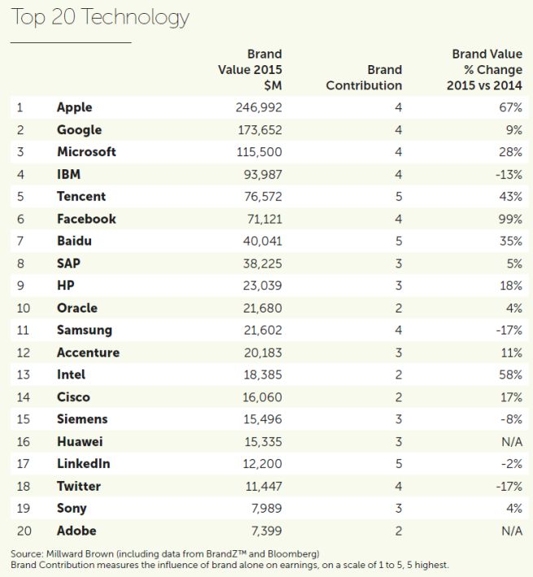The width and height of the screenshot is (533, 577).
Task: Select the LinkedIn brand name
Action: (x=84, y=464)
